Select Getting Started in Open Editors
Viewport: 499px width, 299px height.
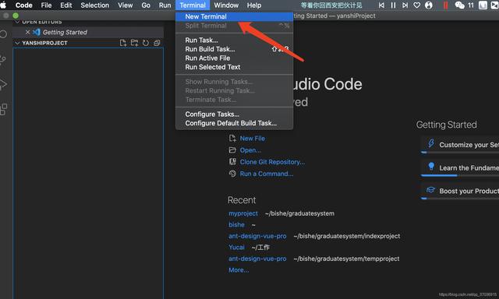[88, 32]
